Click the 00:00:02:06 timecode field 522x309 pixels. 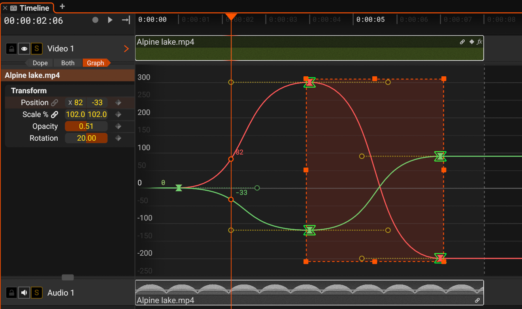pyautogui.click(x=34, y=21)
